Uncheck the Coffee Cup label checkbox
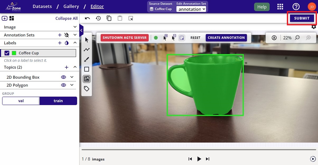The width and height of the screenshot is (318, 165). tap(7, 53)
